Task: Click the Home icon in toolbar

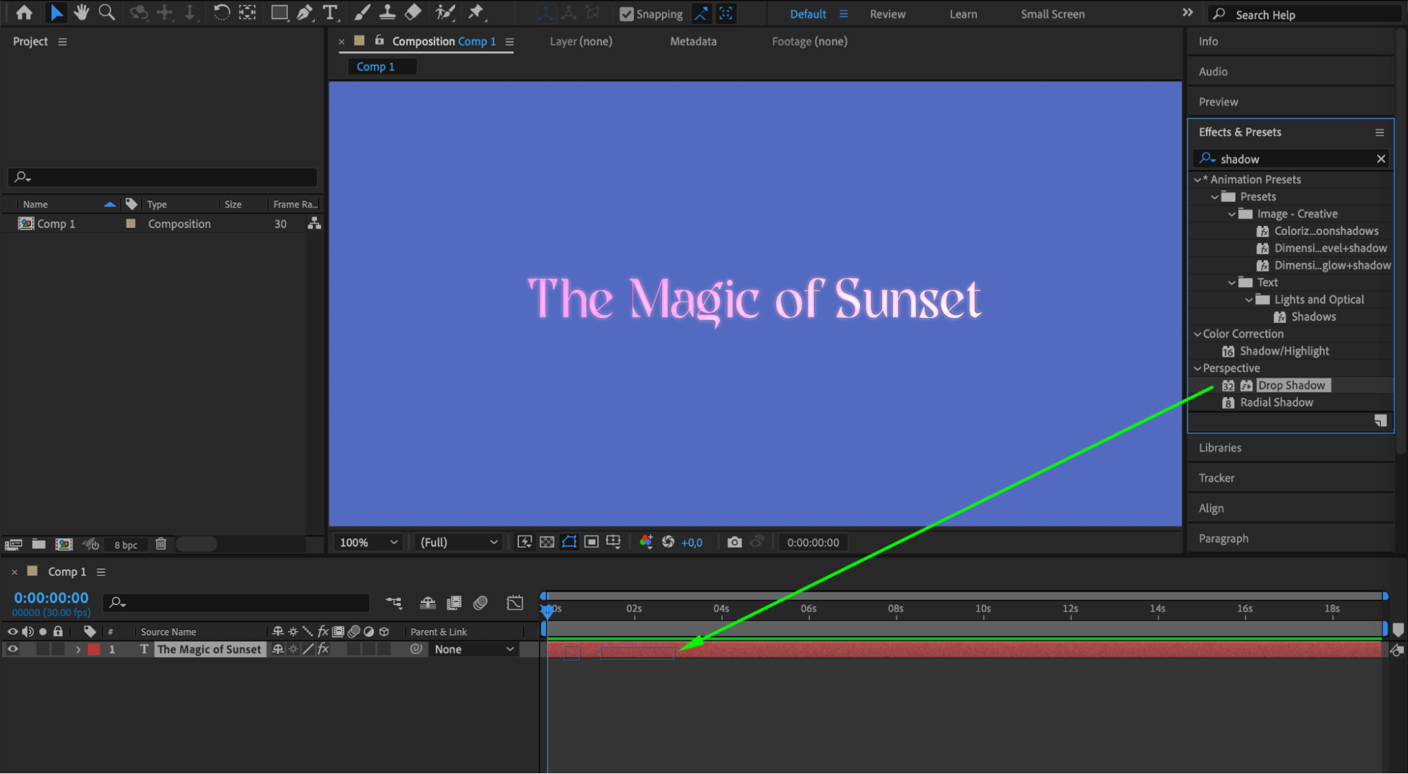Action: pyautogui.click(x=24, y=12)
